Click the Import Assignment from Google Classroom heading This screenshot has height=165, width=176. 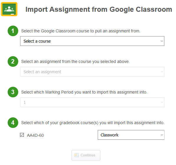(99, 9)
